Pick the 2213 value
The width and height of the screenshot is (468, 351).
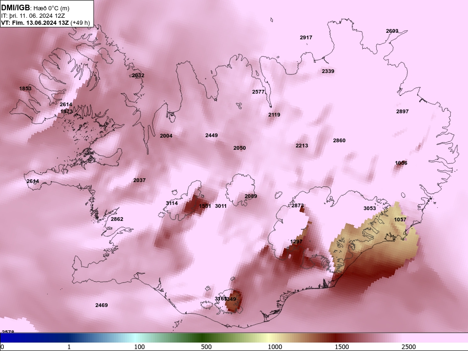pyautogui.click(x=302, y=146)
